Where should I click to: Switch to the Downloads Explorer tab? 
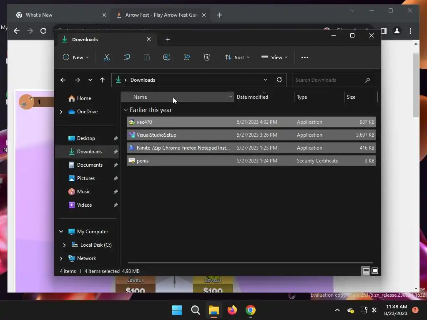coord(106,40)
